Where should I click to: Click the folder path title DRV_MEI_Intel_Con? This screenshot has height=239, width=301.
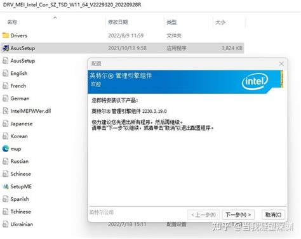click(x=72, y=4)
